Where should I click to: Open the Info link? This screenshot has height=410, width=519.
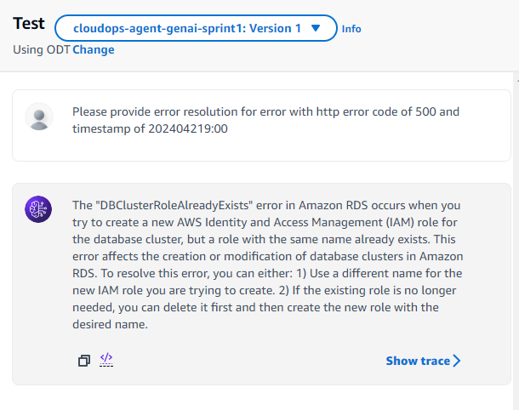(x=351, y=29)
